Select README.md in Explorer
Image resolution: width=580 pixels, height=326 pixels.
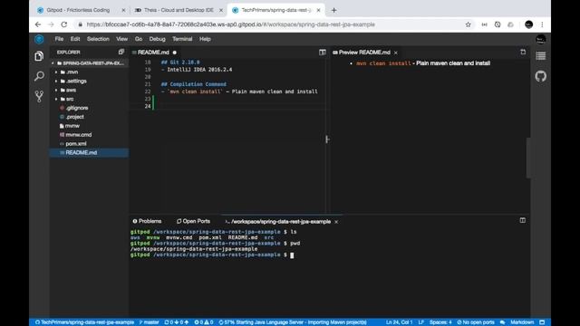[x=89, y=153]
